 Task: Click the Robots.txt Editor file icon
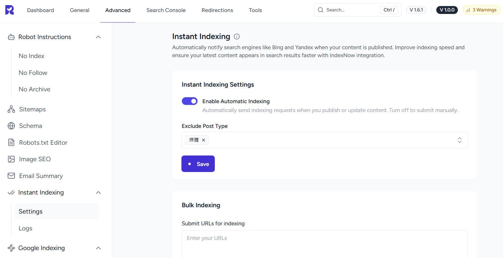pyautogui.click(x=11, y=142)
